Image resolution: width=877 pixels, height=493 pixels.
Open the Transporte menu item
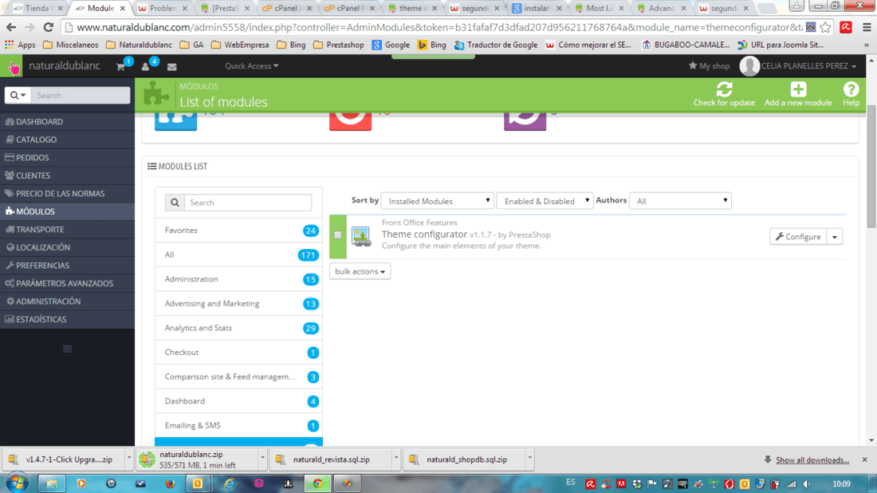click(x=67, y=230)
